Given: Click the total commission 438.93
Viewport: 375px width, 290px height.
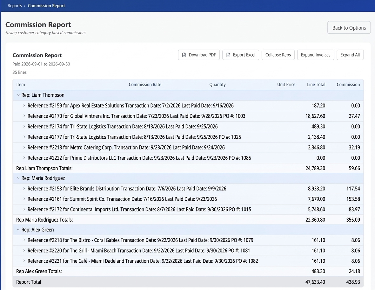Looking at the screenshot, I should click(353, 282).
